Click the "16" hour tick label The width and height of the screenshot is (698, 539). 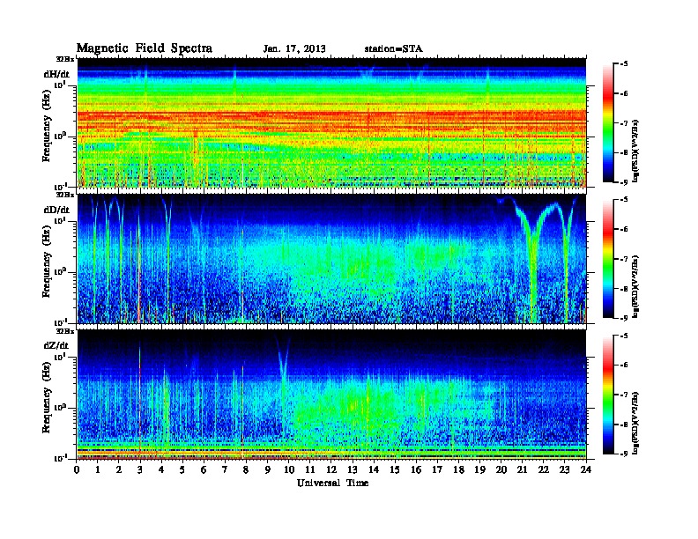point(416,469)
